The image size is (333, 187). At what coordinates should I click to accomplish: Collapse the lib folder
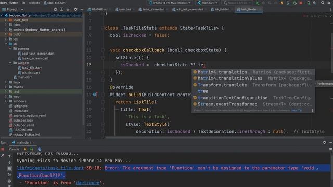[x=6, y=44]
